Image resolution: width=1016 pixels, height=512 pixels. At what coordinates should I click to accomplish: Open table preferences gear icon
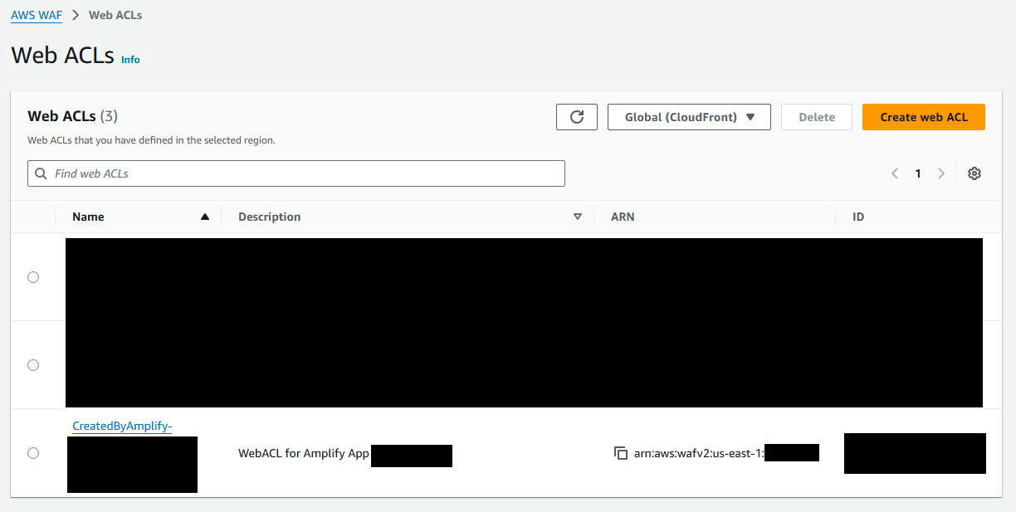pyautogui.click(x=974, y=173)
